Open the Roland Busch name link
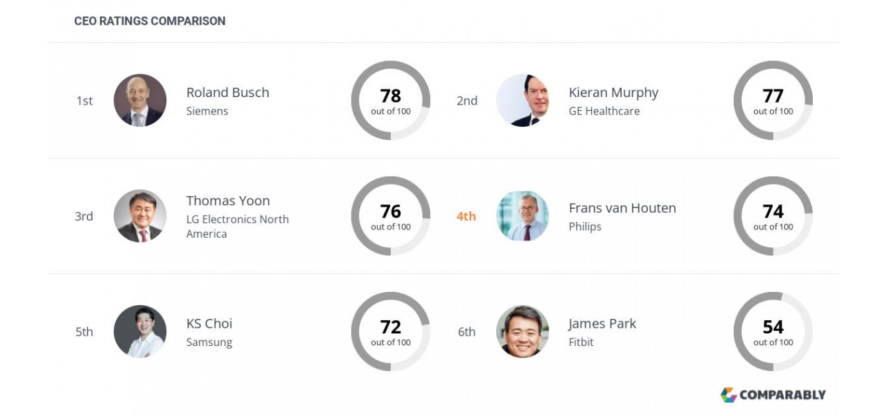887x416 pixels. (227, 92)
